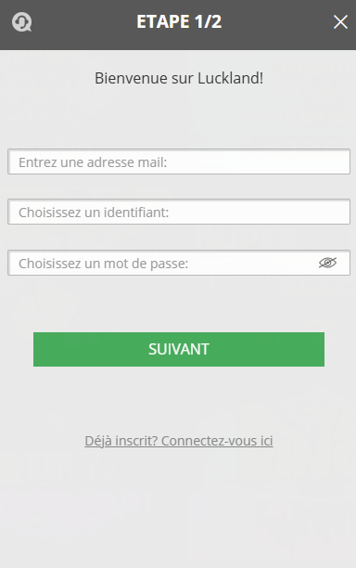Start a chat via the speech-bubble headset icon
The height and width of the screenshot is (568, 356).
point(21,22)
